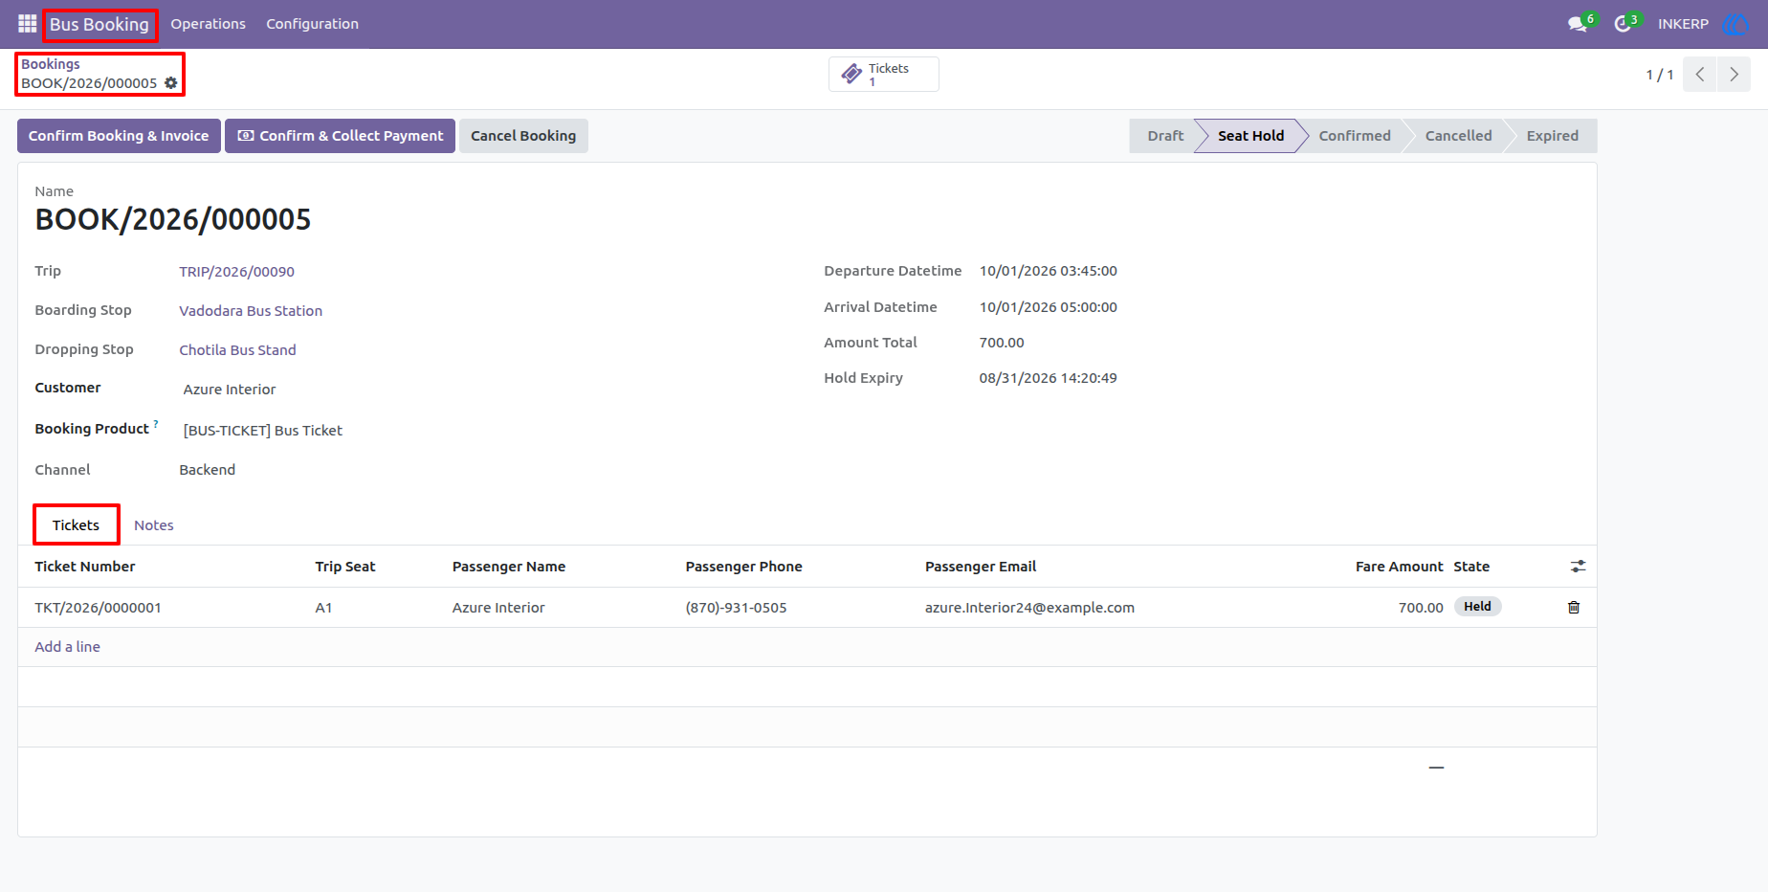Select the Tickets tab
Image resolution: width=1768 pixels, height=892 pixels.
pos(76,525)
